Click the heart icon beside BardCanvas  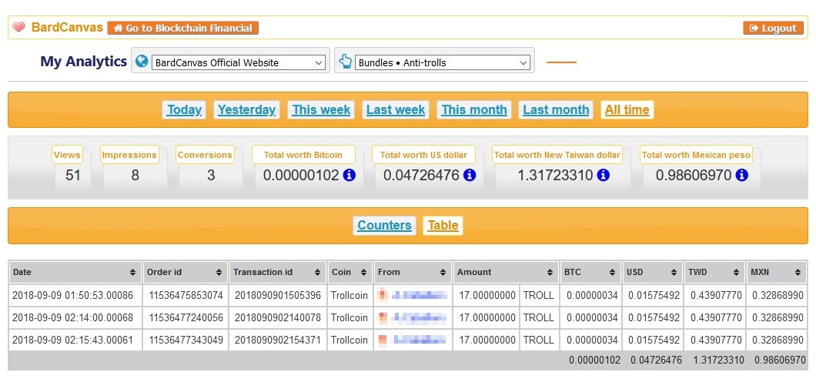tap(18, 28)
